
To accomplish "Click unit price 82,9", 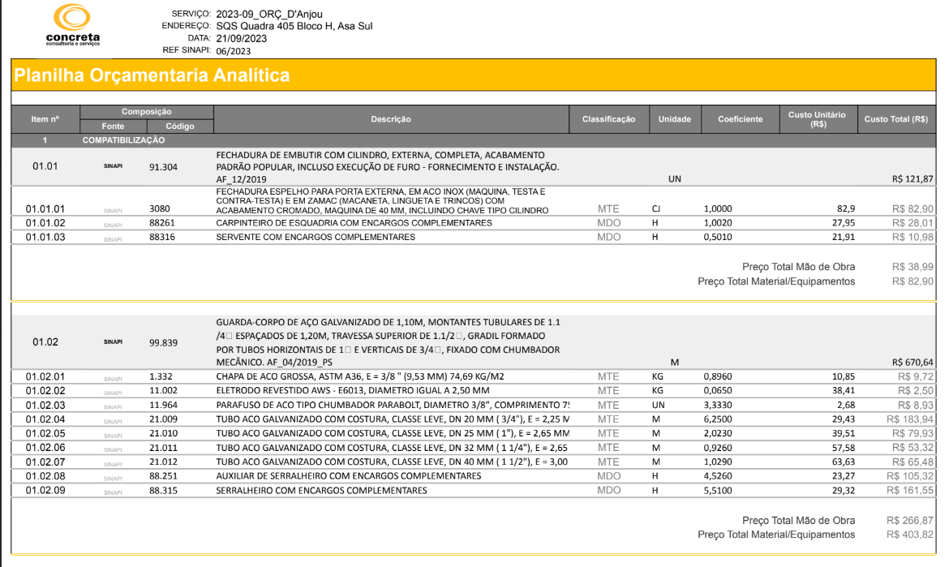I will point(846,208).
